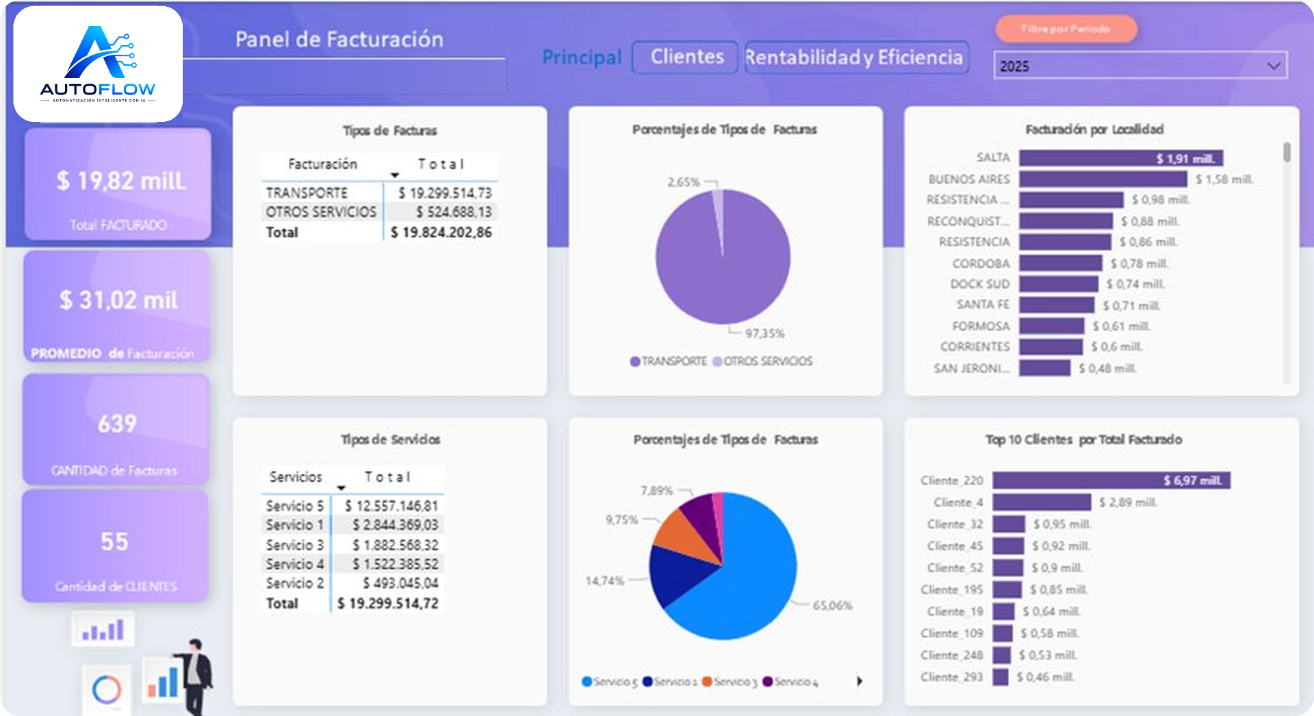Select the Cliente_52 bar
Image resolution: width=1314 pixels, height=716 pixels.
tap(1008, 568)
